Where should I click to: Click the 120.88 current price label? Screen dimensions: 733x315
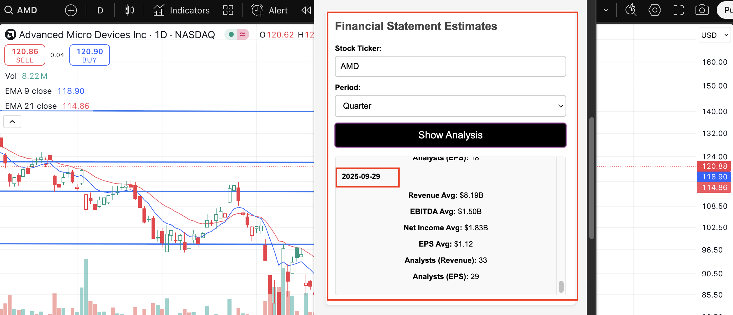point(714,166)
